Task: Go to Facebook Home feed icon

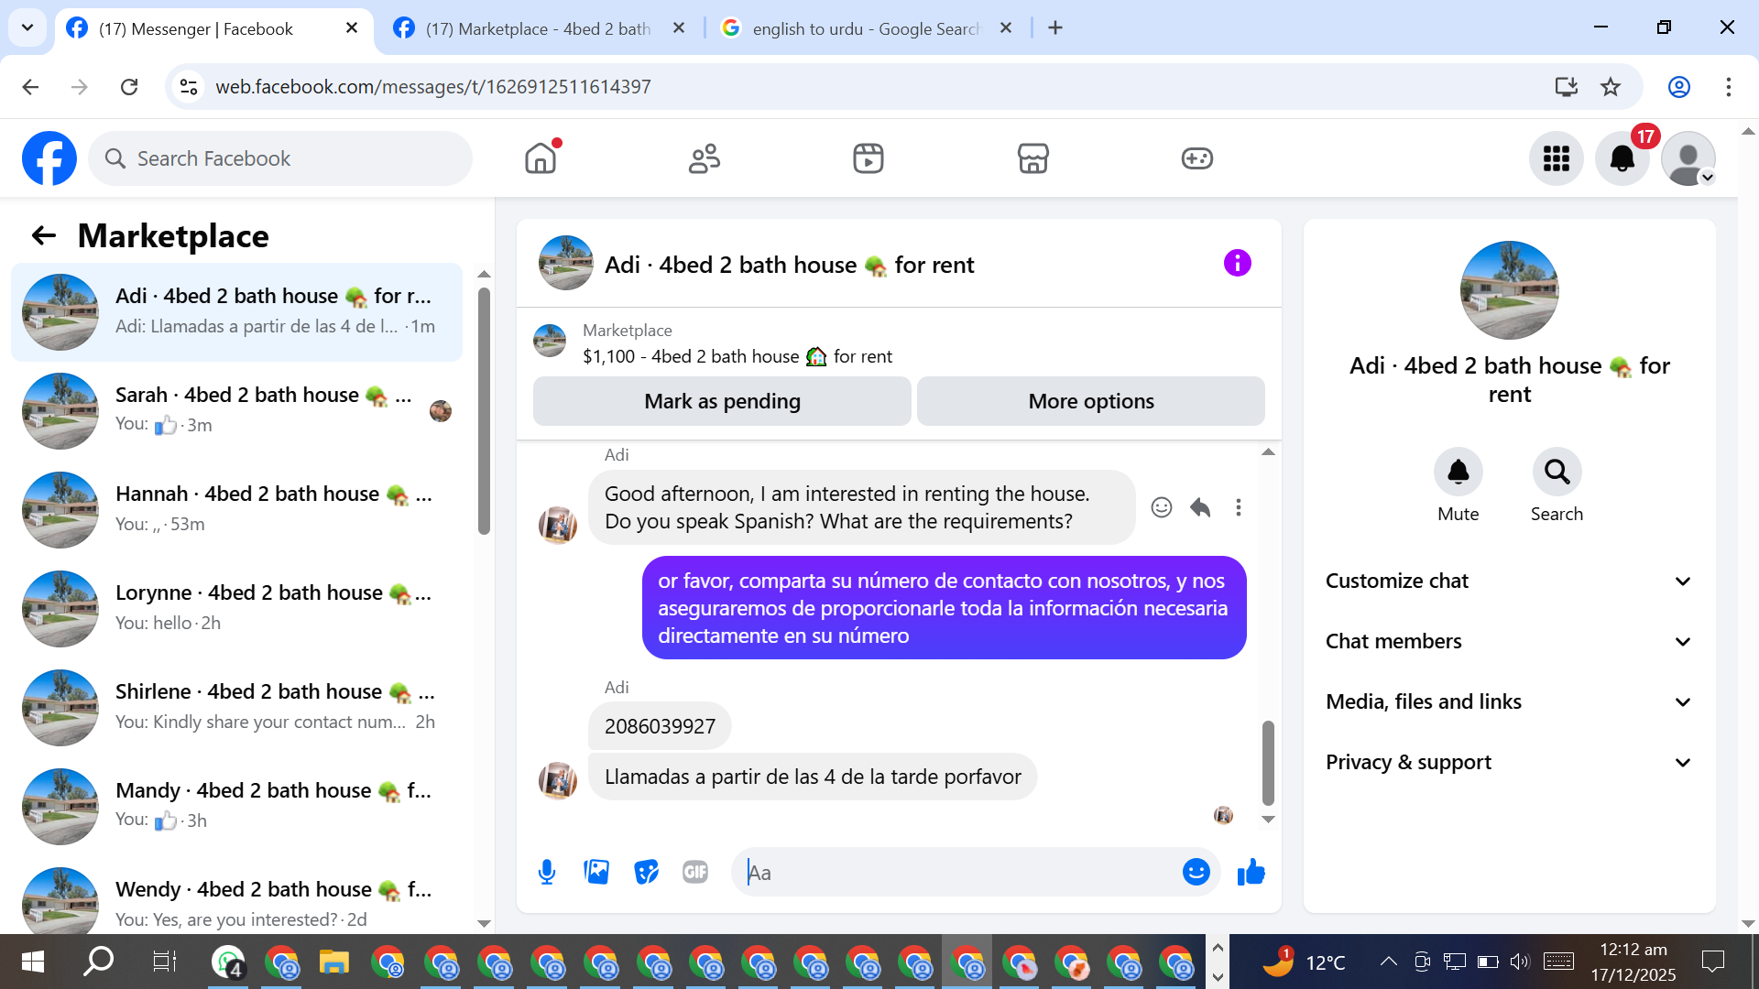Action: [541, 158]
